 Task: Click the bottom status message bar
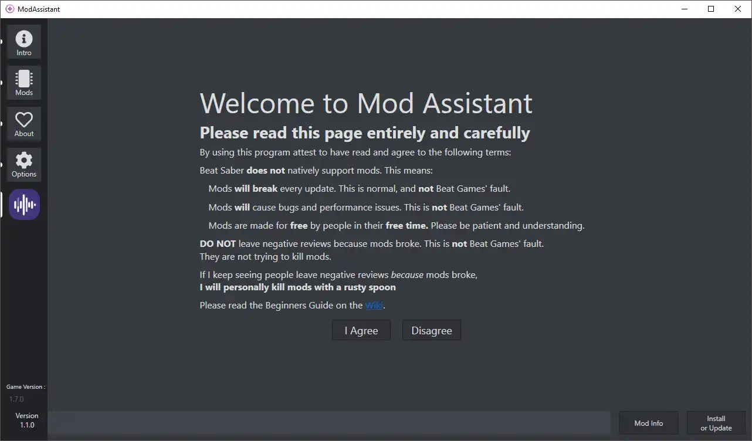pyautogui.click(x=329, y=423)
